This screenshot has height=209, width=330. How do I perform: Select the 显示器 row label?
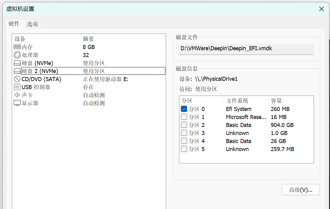pos(30,103)
